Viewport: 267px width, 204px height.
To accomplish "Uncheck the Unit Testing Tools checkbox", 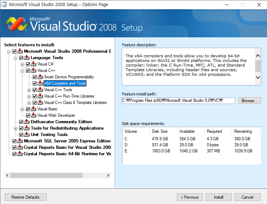I will (21, 135).
